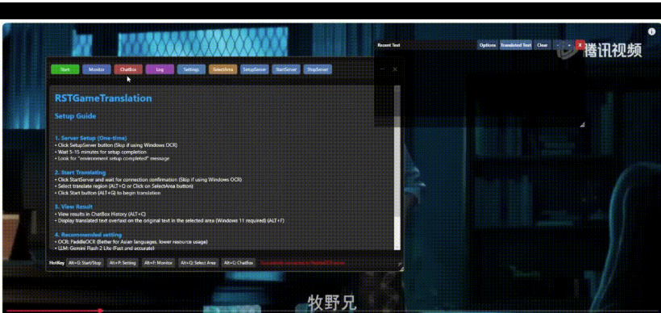This screenshot has height=313, width=661.
Task: Click the Setup Guide heading
Action: coord(76,116)
